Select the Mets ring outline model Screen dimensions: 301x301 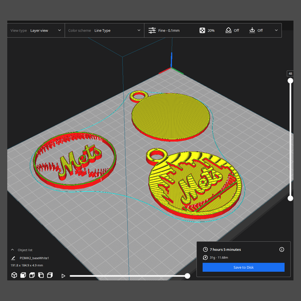point(75,160)
